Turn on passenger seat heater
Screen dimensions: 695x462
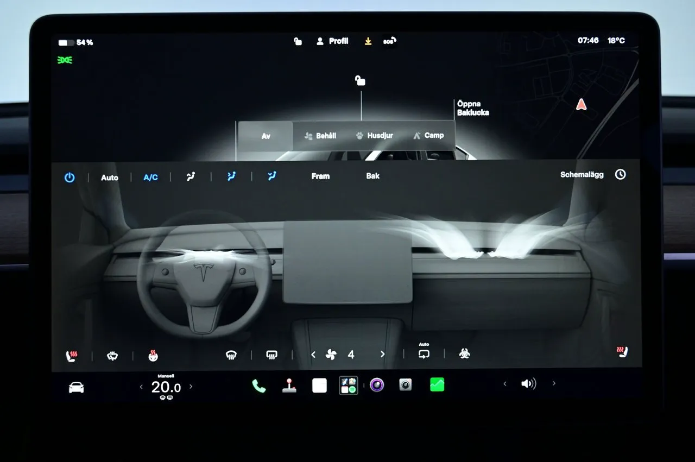pos(622,352)
